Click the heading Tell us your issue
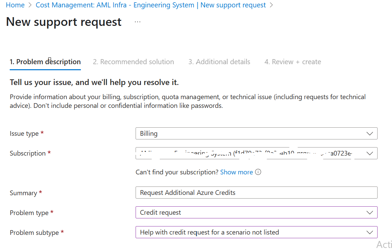392x252 pixels. click(x=94, y=82)
